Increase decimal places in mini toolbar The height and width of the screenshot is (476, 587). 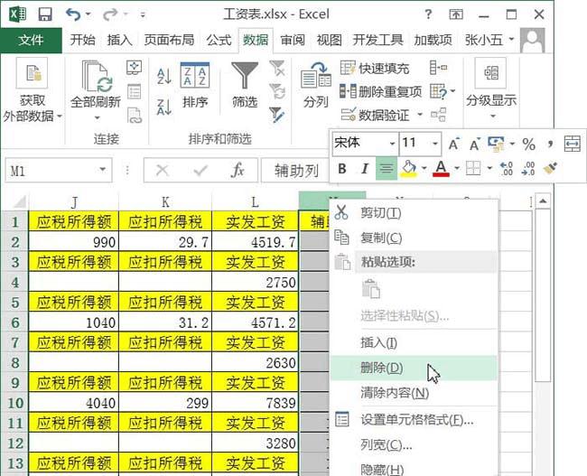coord(506,169)
